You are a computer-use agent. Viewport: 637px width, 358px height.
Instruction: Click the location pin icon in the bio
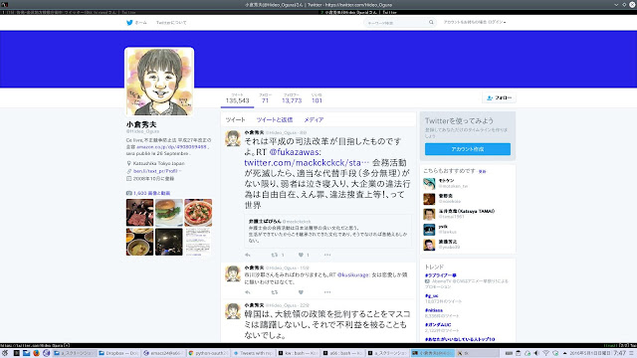128,163
